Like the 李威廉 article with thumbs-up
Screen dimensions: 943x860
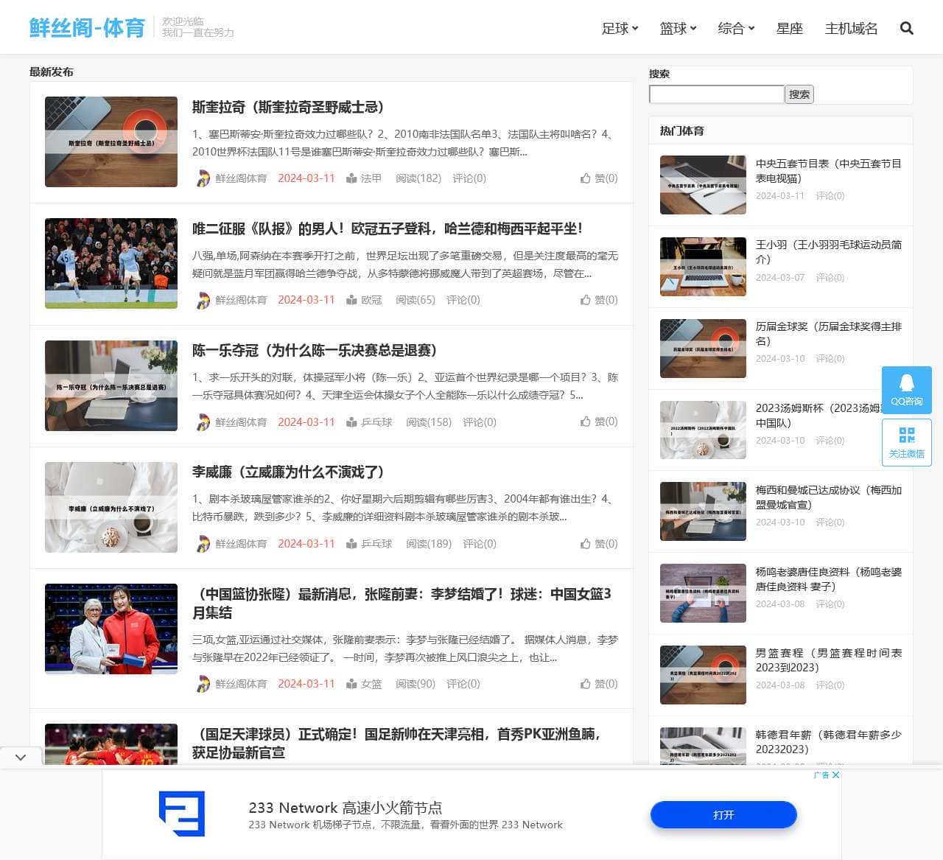(586, 544)
